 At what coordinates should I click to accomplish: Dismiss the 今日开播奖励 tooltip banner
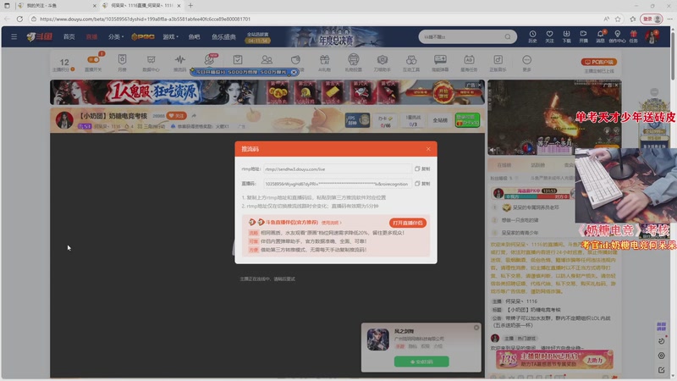pyautogui.click(x=294, y=72)
